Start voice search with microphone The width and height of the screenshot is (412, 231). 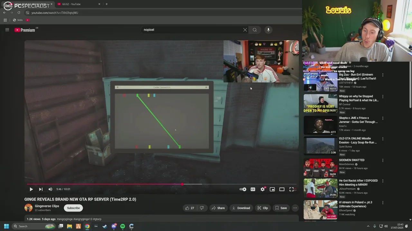coord(268,30)
